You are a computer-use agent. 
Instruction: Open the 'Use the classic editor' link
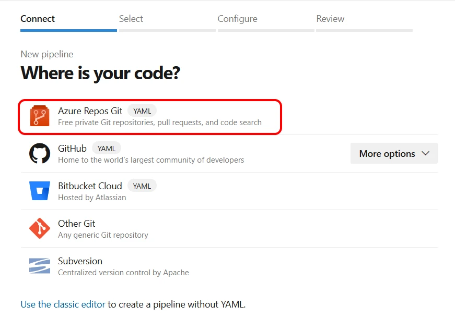click(x=63, y=304)
